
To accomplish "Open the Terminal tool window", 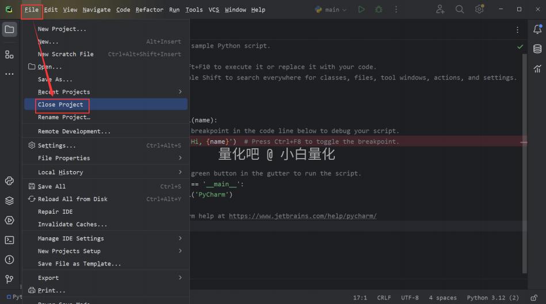I will click(9, 240).
